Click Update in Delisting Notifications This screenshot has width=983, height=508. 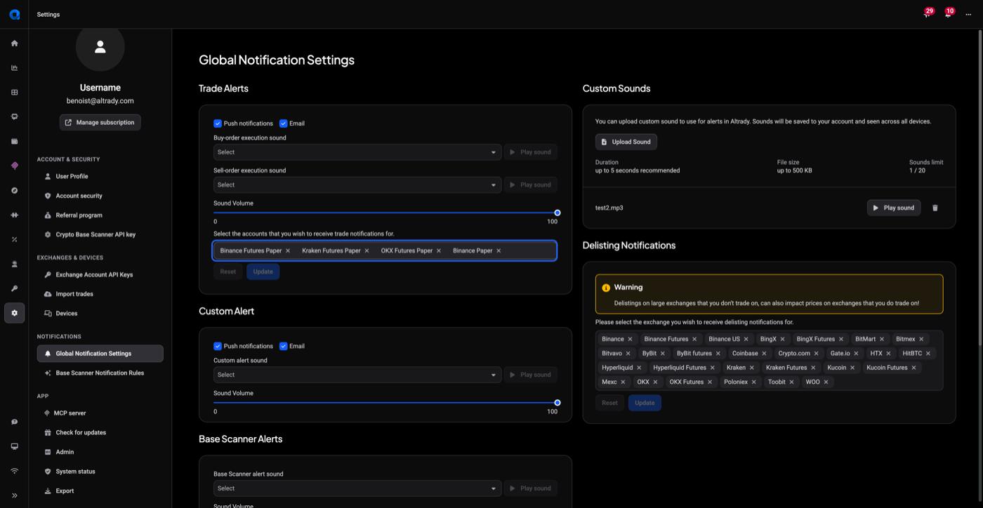(645, 403)
